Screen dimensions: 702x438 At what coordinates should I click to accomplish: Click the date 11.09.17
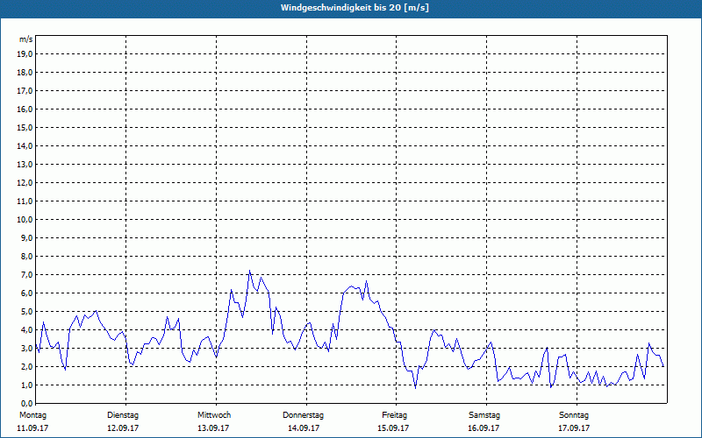tap(32, 428)
